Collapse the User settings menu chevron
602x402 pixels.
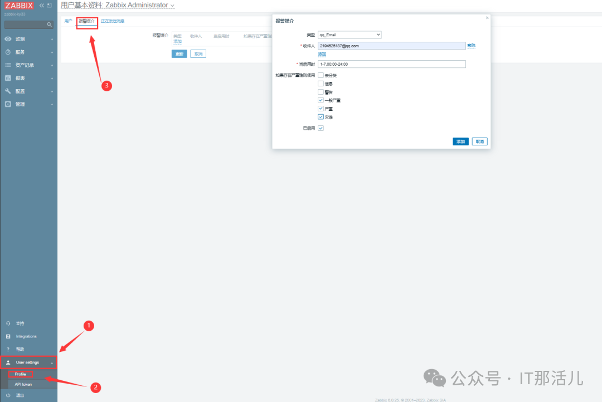click(52, 363)
